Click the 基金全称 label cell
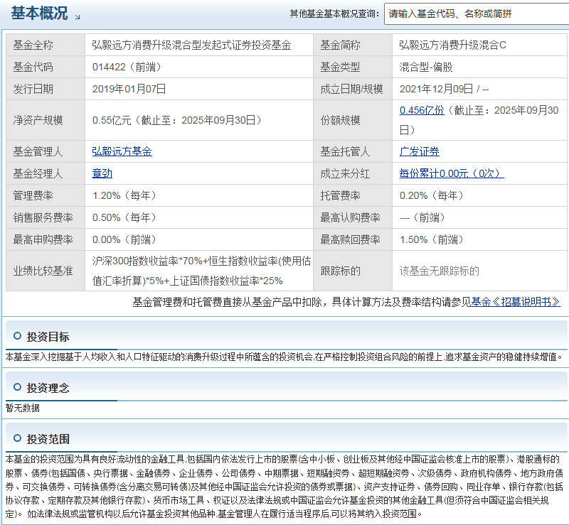 click(46, 45)
